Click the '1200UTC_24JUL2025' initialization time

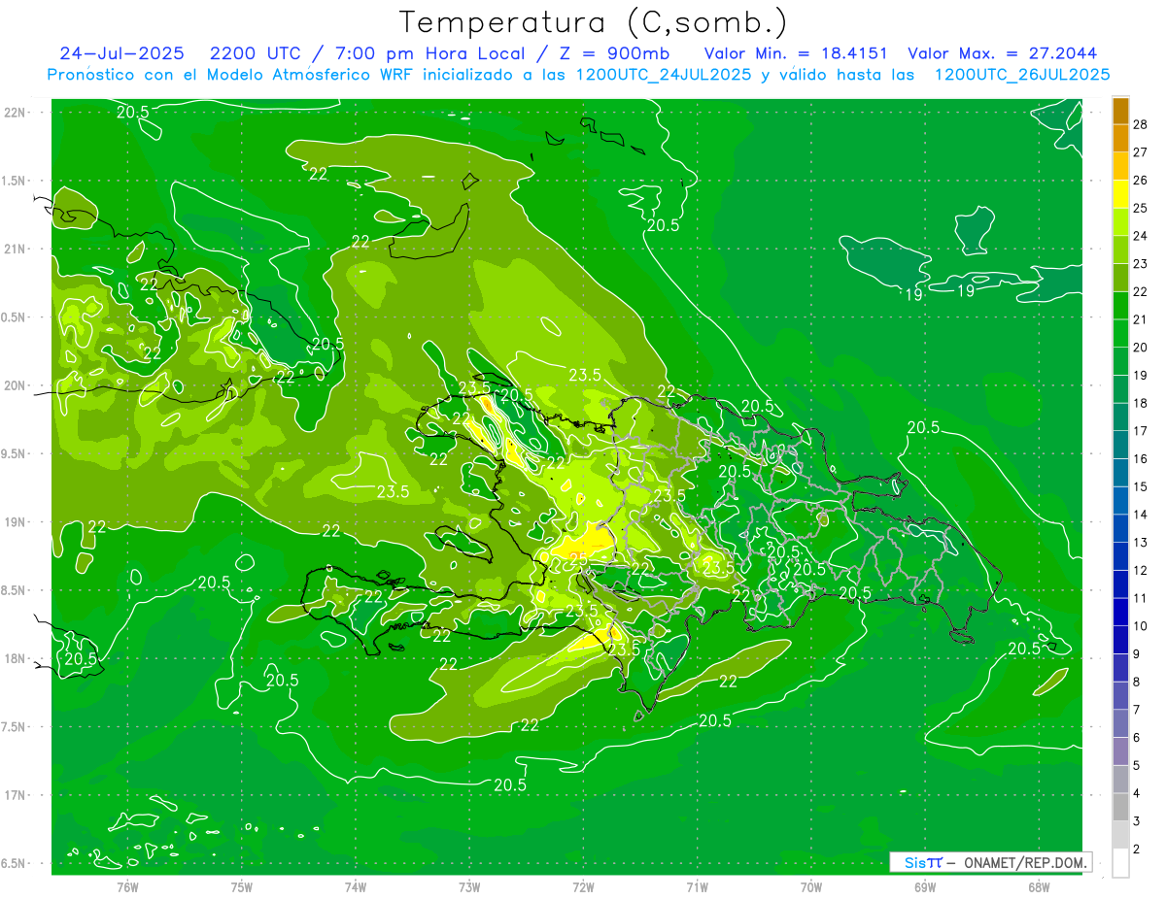pyautogui.click(x=665, y=75)
